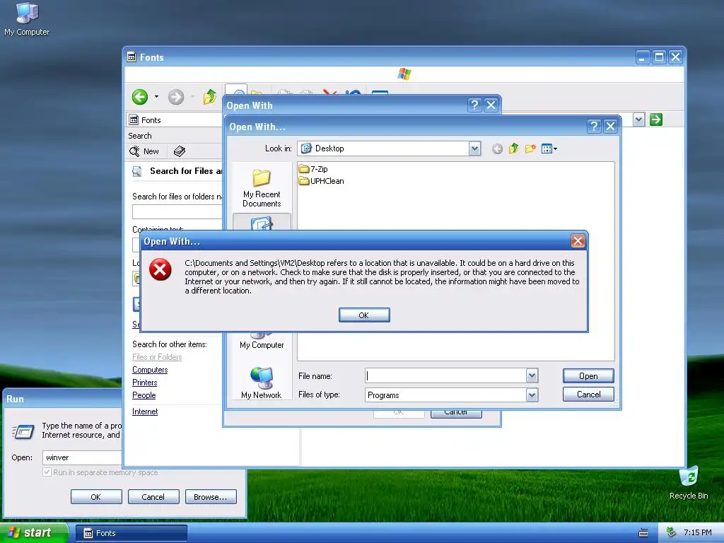Toggle Run in separate memory space checkbox
This screenshot has width=724, height=543.
pos(47,472)
